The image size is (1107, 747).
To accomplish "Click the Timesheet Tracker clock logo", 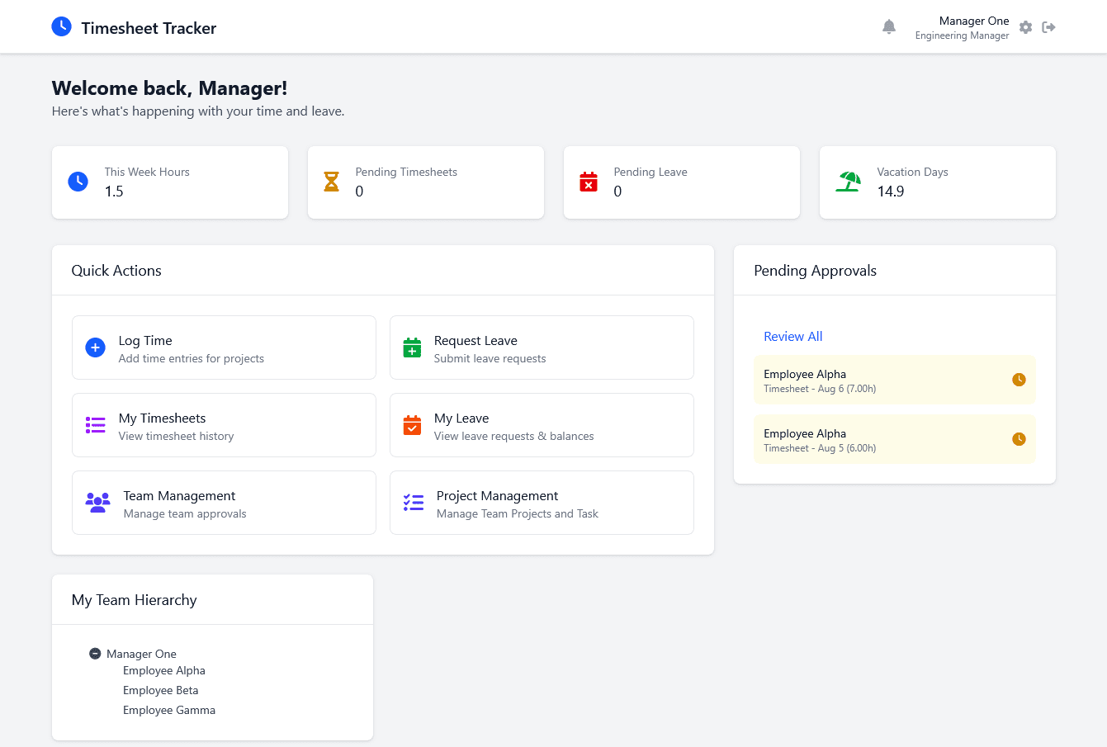I will [61, 26].
